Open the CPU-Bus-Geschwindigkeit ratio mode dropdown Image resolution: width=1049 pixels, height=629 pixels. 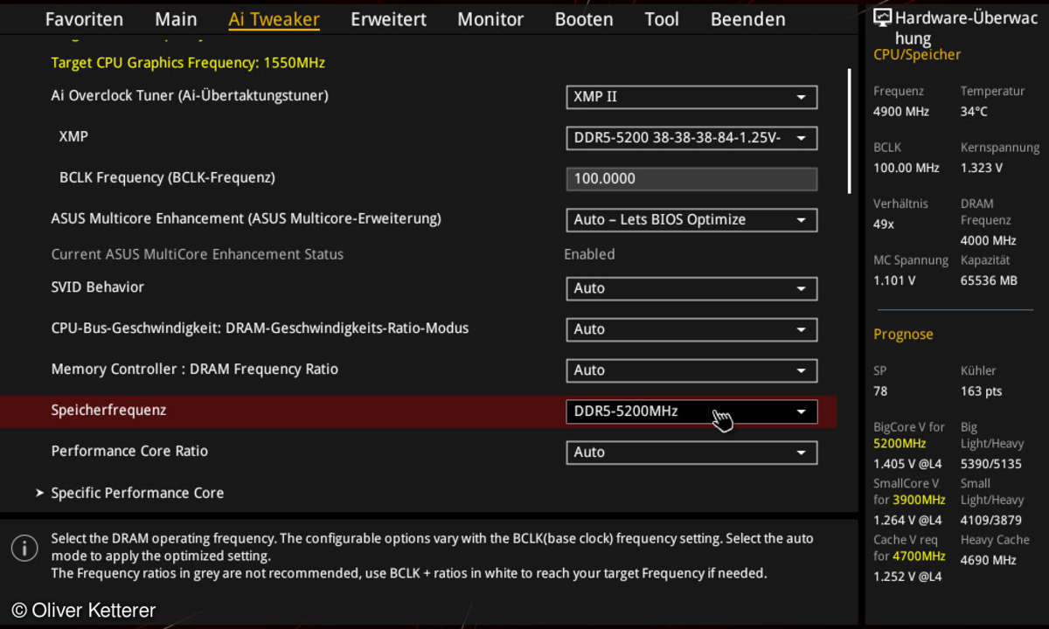691,329
